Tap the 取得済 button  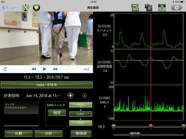[x=81, y=133]
